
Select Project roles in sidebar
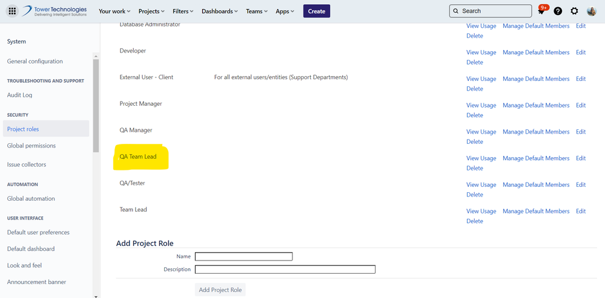click(46, 129)
